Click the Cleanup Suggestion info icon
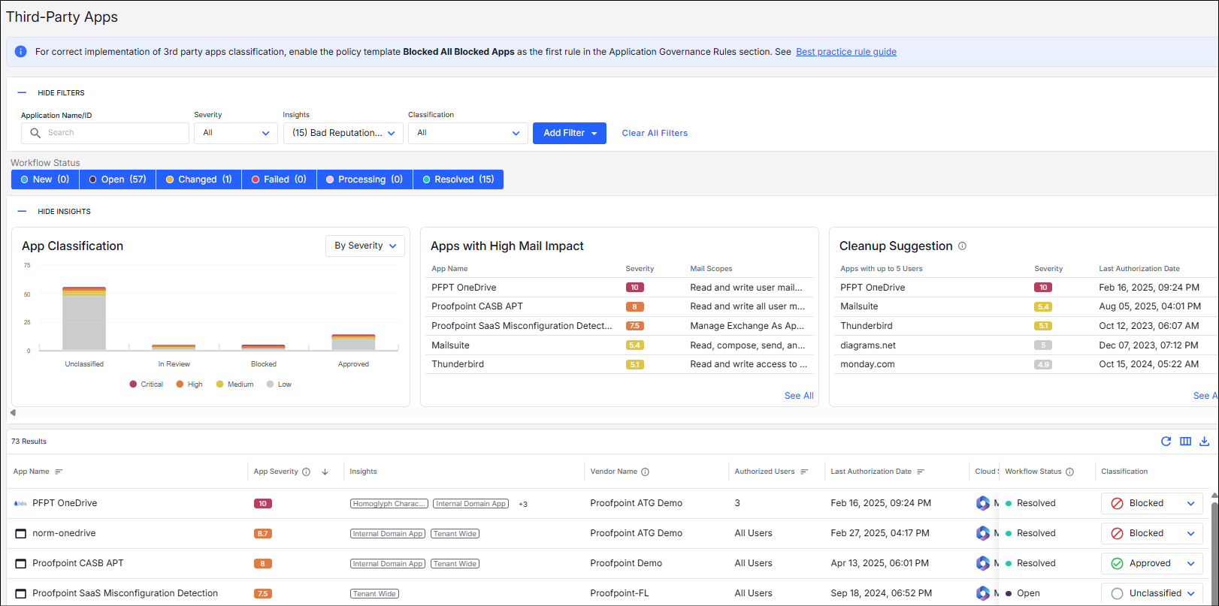Screen dimensions: 1219x606 pyautogui.click(x=962, y=246)
